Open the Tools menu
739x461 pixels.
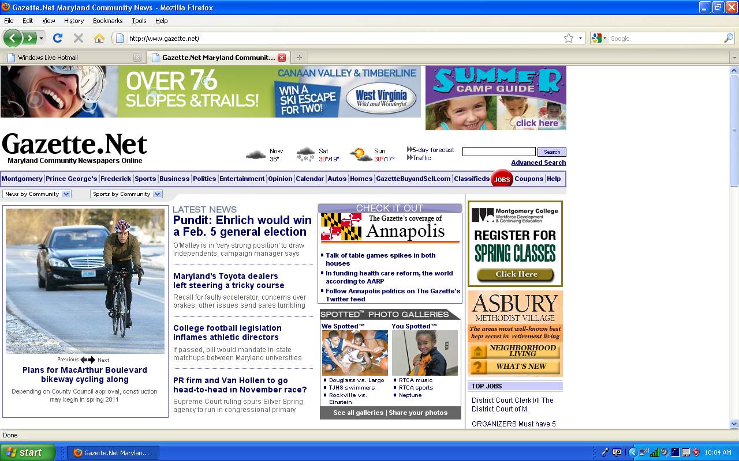coord(139,21)
